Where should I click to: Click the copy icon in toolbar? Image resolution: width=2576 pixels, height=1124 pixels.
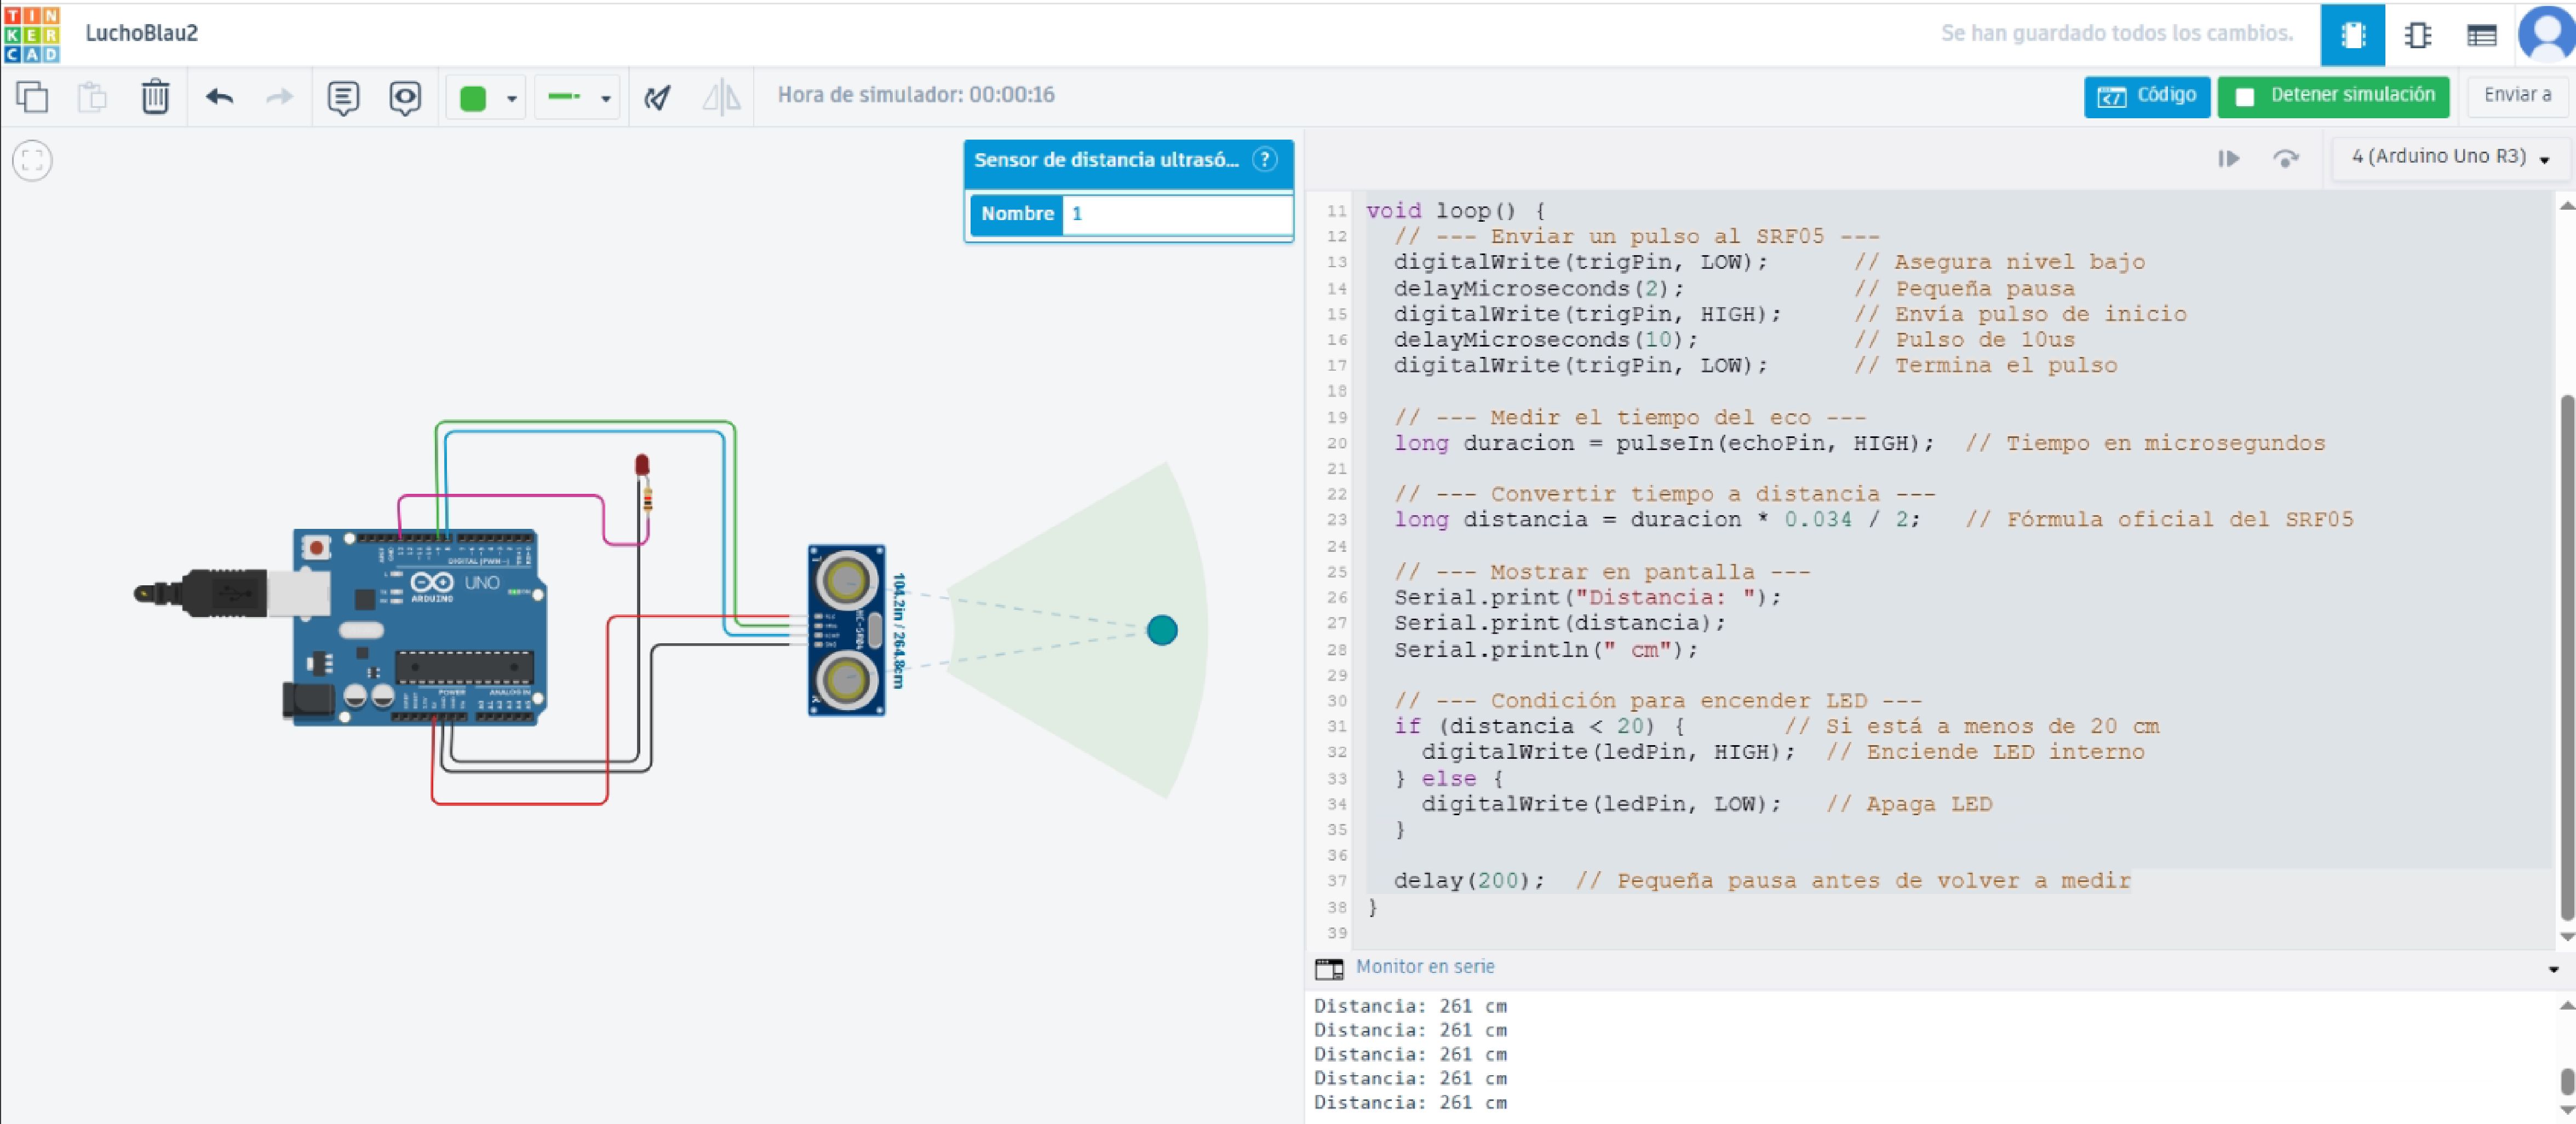pos(32,97)
